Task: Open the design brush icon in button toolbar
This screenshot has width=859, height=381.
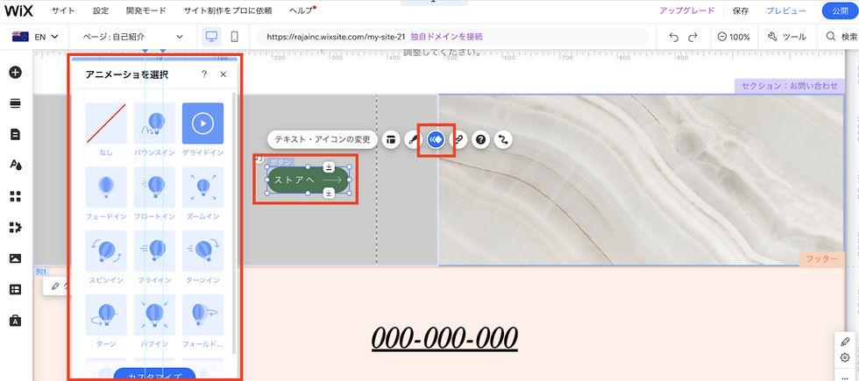Action: click(x=413, y=139)
